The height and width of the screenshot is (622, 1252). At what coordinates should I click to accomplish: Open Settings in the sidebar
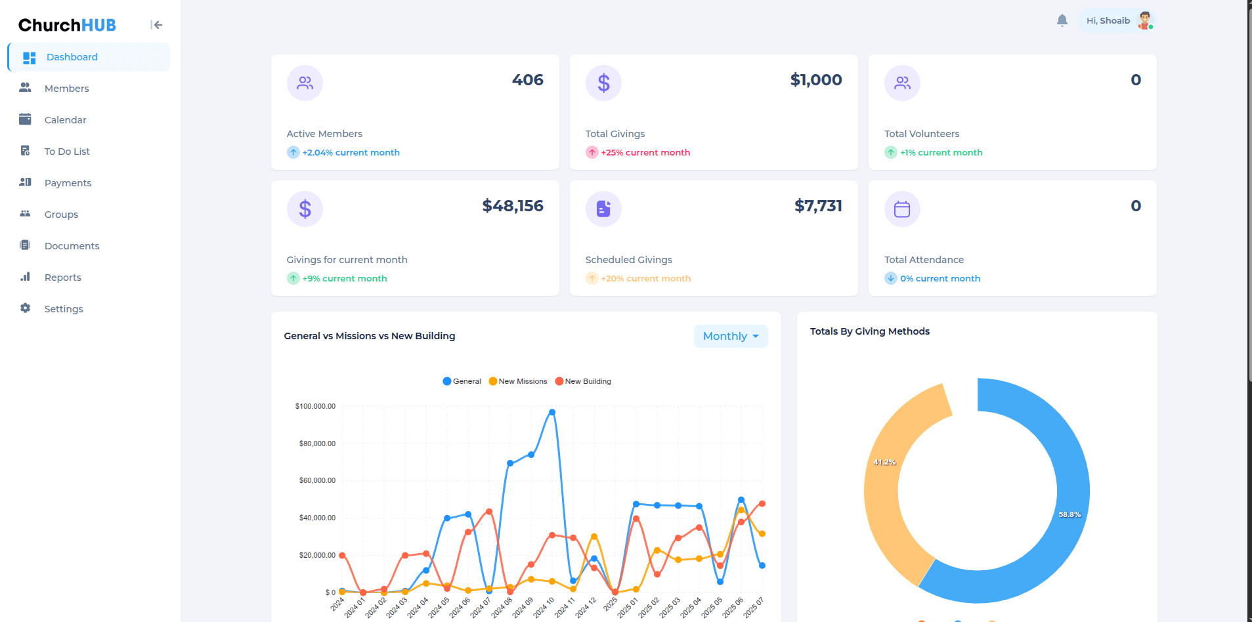tap(64, 309)
